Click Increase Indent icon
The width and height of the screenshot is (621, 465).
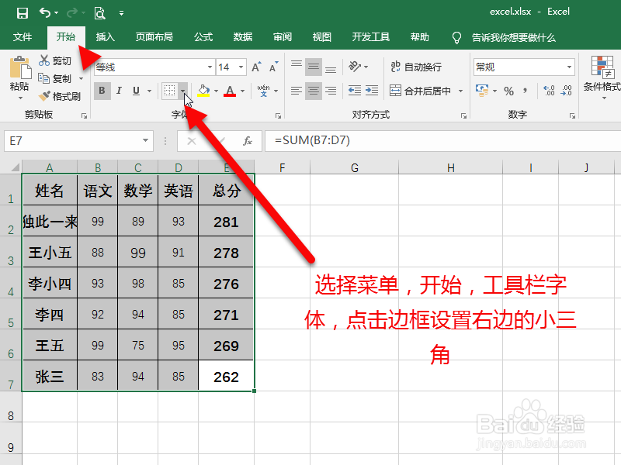[x=372, y=91]
